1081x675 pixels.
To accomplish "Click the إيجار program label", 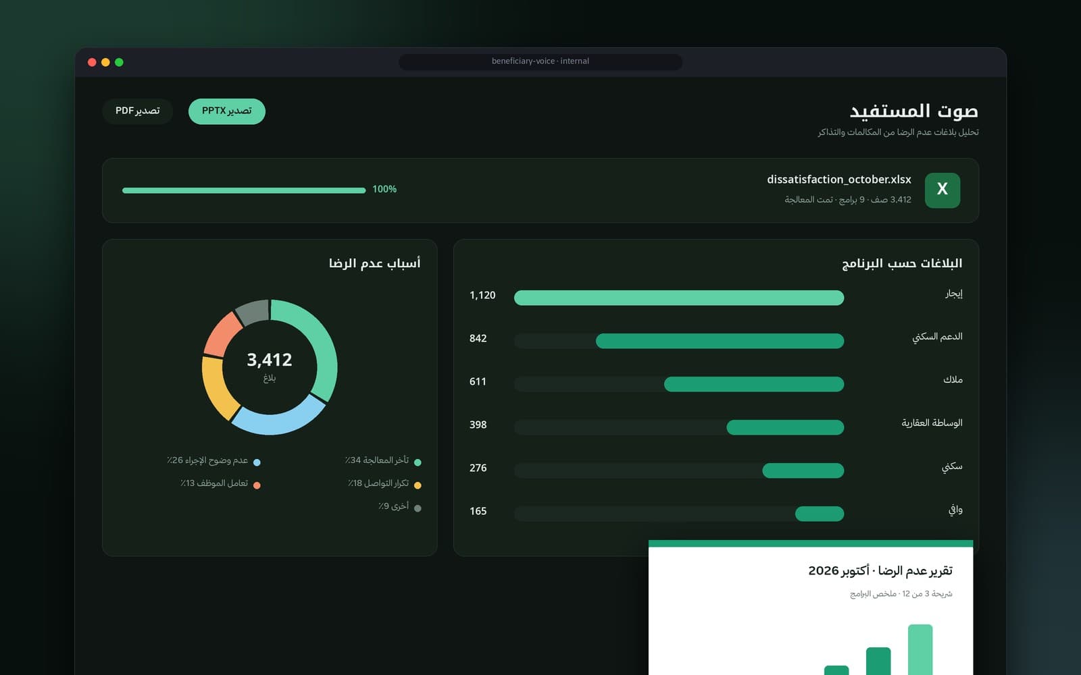I will click(x=953, y=294).
